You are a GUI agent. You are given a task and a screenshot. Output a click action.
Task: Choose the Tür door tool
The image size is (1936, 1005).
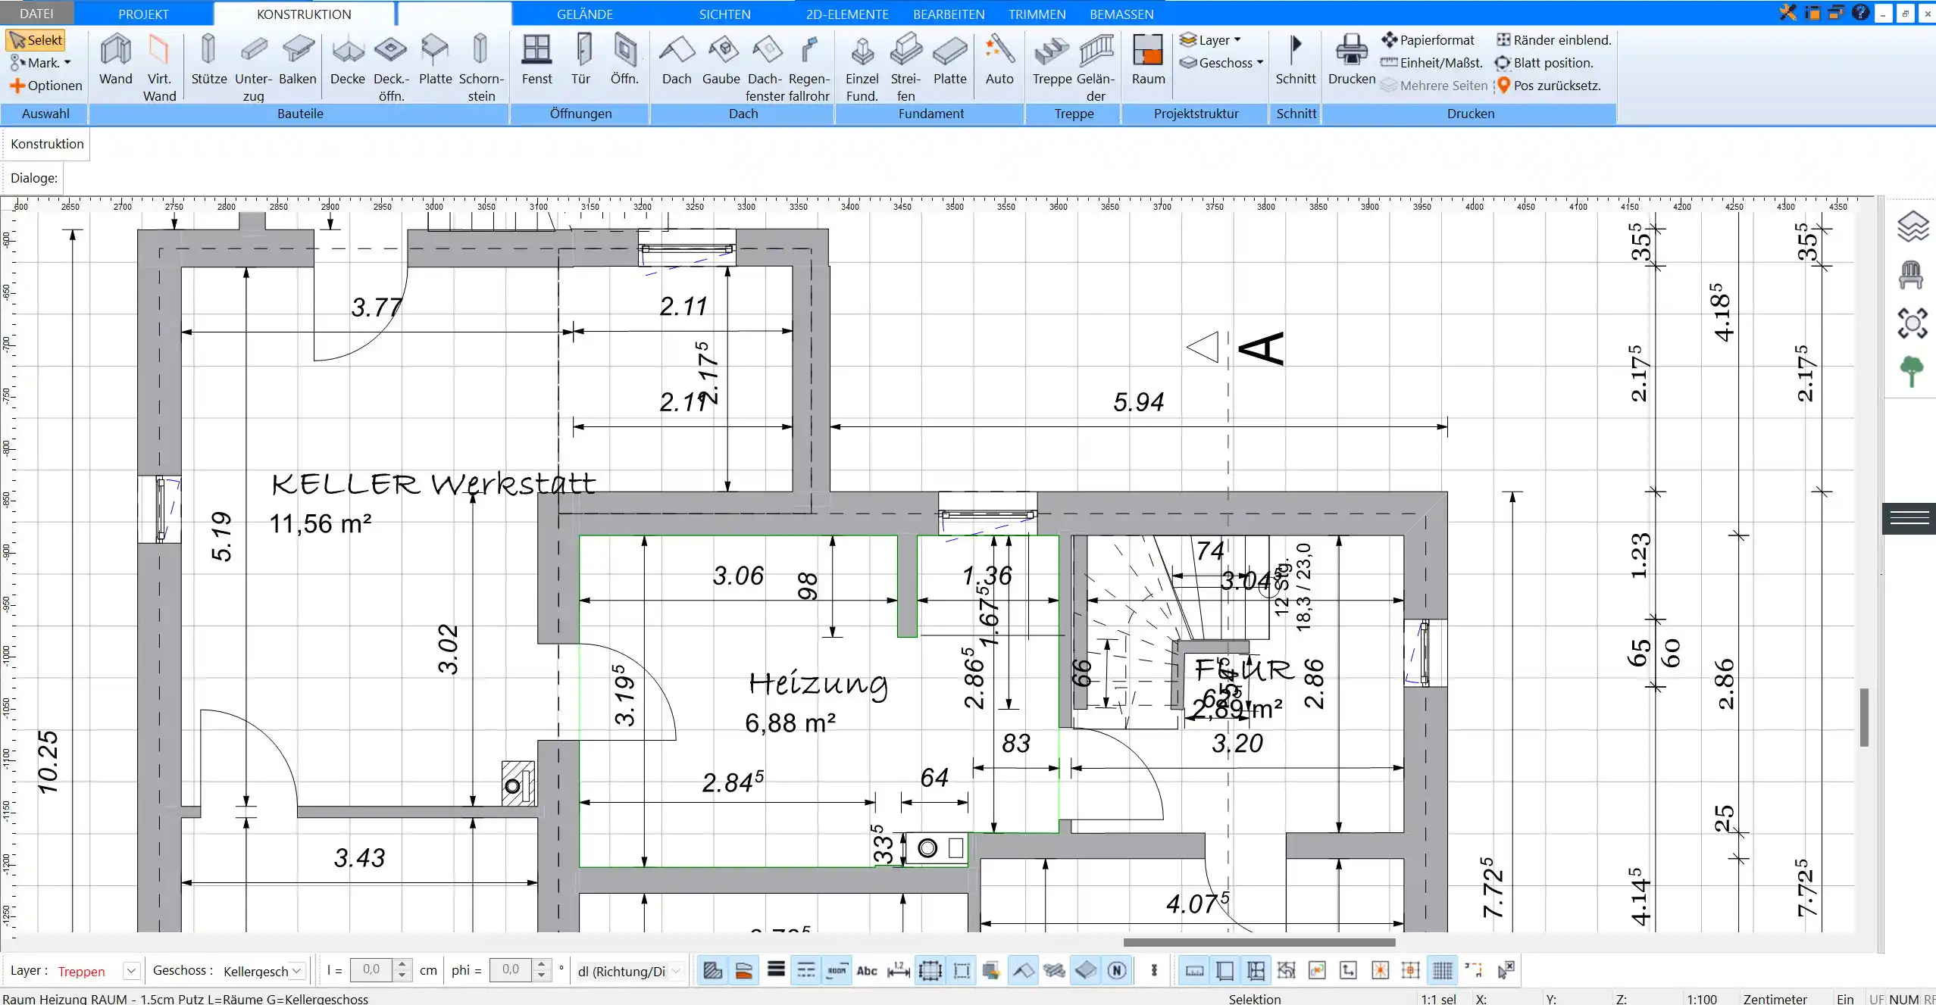point(581,59)
